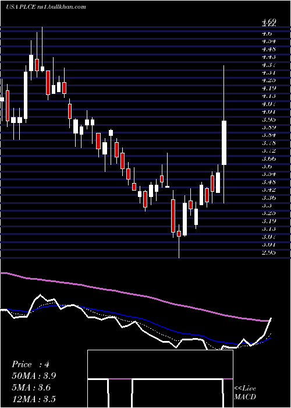Select the 3.89 price label
Viewport: 291px width, 408px height.
click(269, 127)
